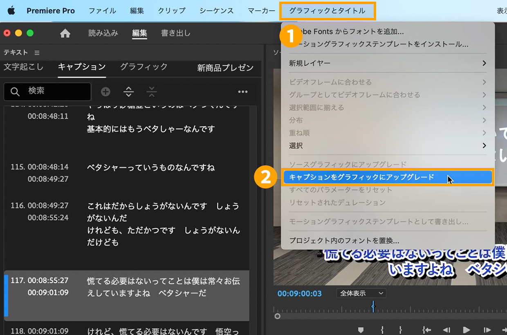The height and width of the screenshot is (335, 507).
Task: Click the blue playhead on the monitor ruler
Action: click(x=373, y=306)
